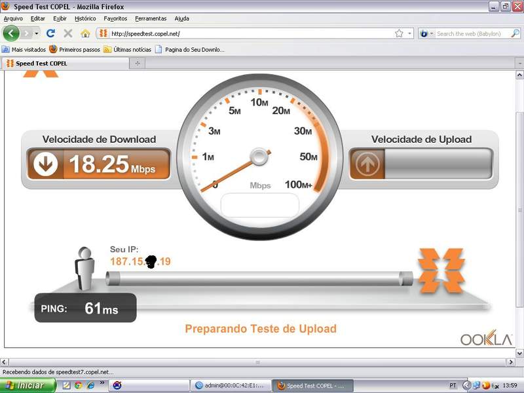
Task: Click the Firefox icon in title bar
Action: point(5,6)
